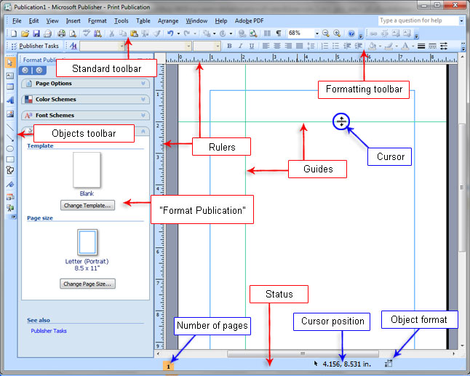Set Align Text Right

click(288, 46)
